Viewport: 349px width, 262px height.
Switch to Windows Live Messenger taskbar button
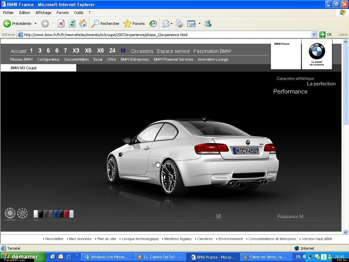pyautogui.click(x=106, y=257)
